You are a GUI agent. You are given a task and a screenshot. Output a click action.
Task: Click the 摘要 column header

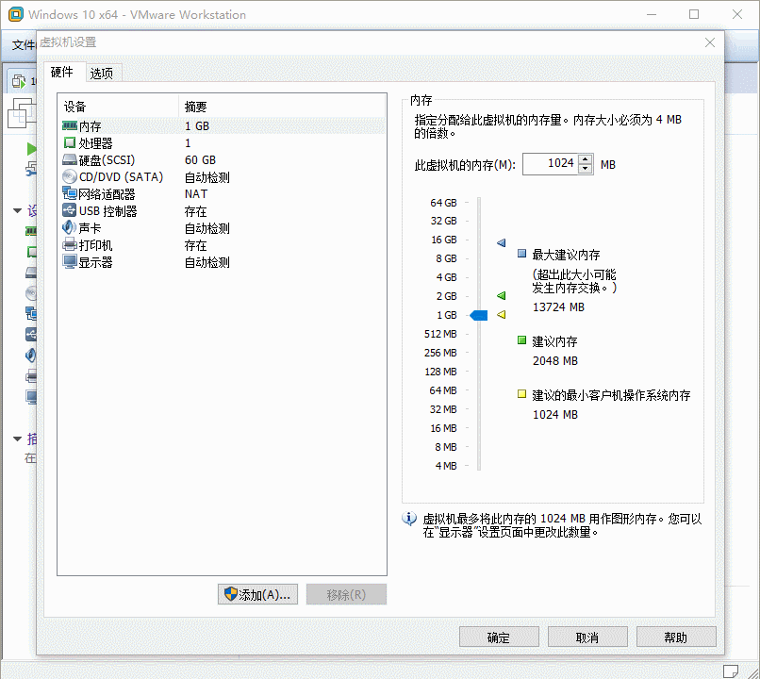coord(196,107)
